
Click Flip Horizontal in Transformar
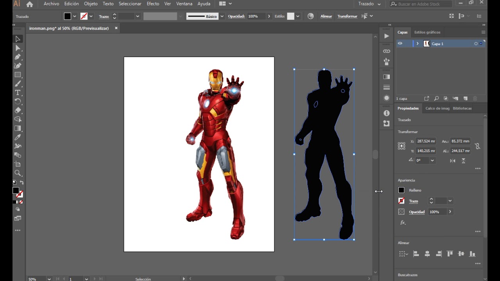(452, 160)
